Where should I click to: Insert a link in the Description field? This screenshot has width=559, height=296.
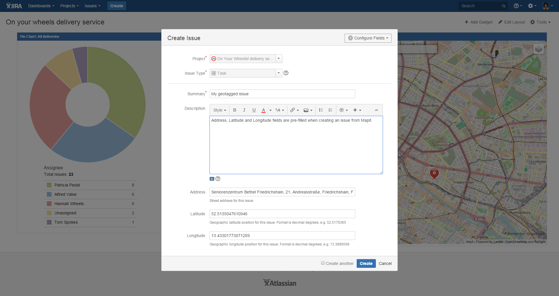tap(293, 110)
